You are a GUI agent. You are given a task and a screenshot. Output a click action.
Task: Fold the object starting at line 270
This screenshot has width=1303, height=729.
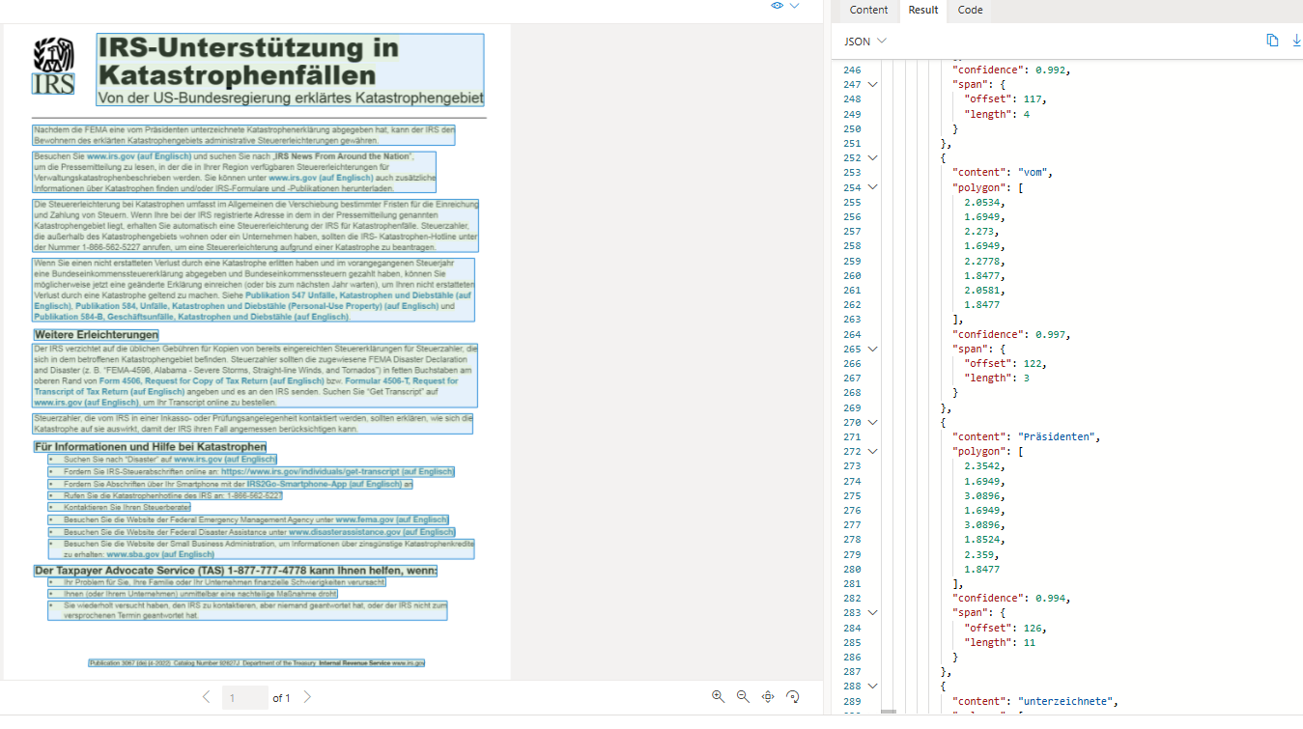[x=873, y=422]
